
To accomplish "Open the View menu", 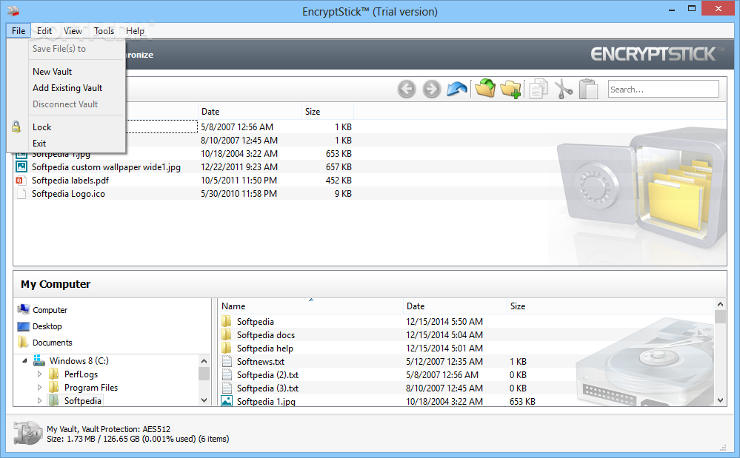I will (x=73, y=30).
